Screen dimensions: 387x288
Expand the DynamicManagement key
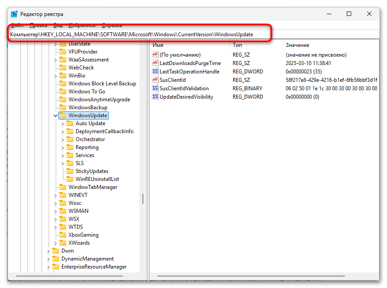click(x=49, y=259)
